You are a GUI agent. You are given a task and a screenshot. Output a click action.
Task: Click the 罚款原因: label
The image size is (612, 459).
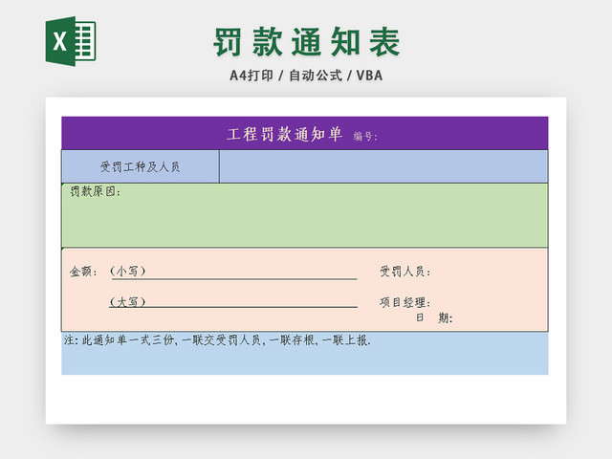tap(96, 191)
